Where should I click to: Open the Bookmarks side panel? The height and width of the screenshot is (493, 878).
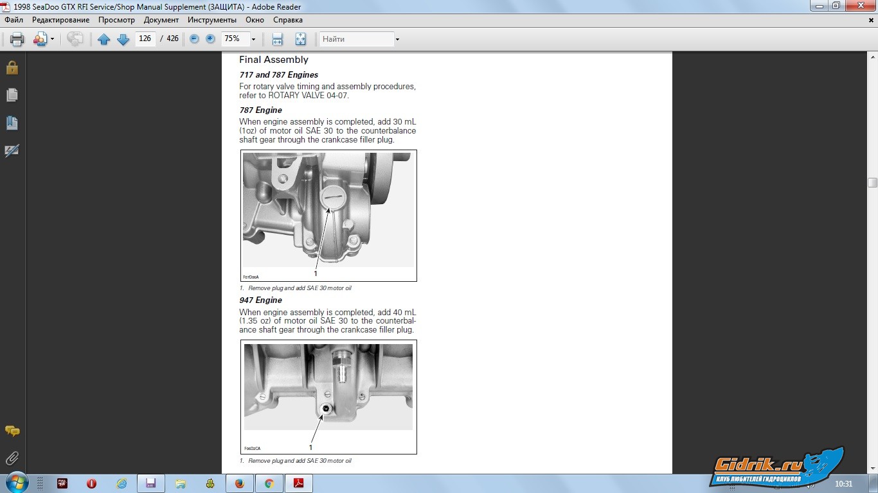pyautogui.click(x=12, y=123)
